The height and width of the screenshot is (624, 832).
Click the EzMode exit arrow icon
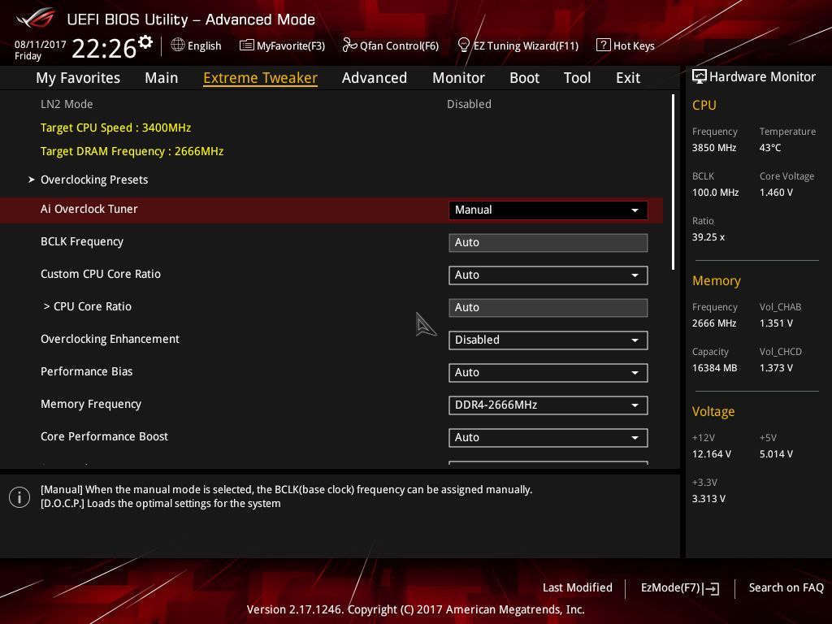[x=712, y=588]
